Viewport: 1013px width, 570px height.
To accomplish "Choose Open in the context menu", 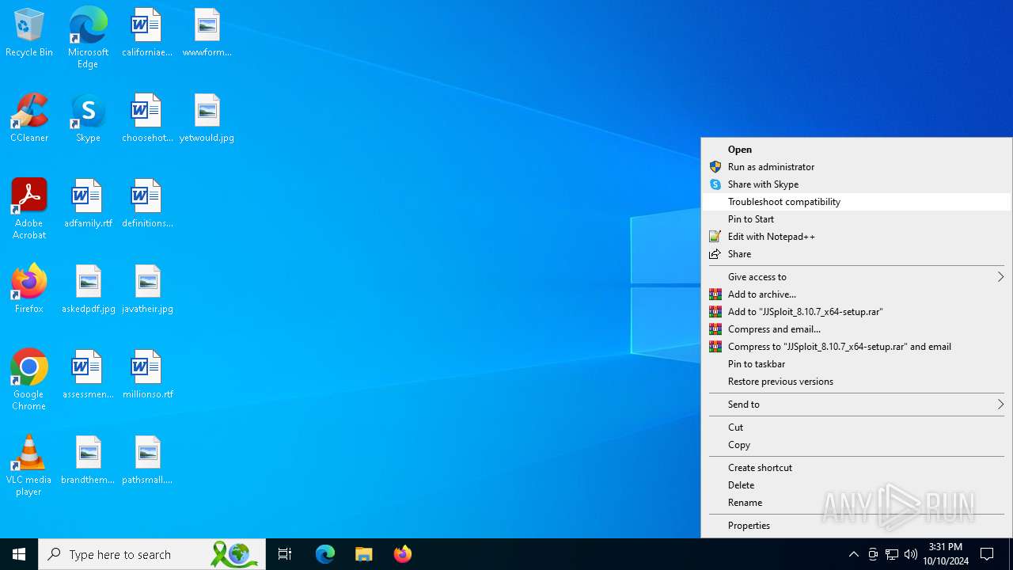I will pyautogui.click(x=856, y=150).
